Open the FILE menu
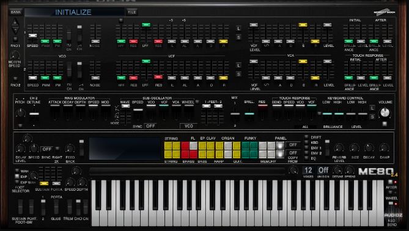The width and height of the screenshot is (409, 231). pos(131,12)
